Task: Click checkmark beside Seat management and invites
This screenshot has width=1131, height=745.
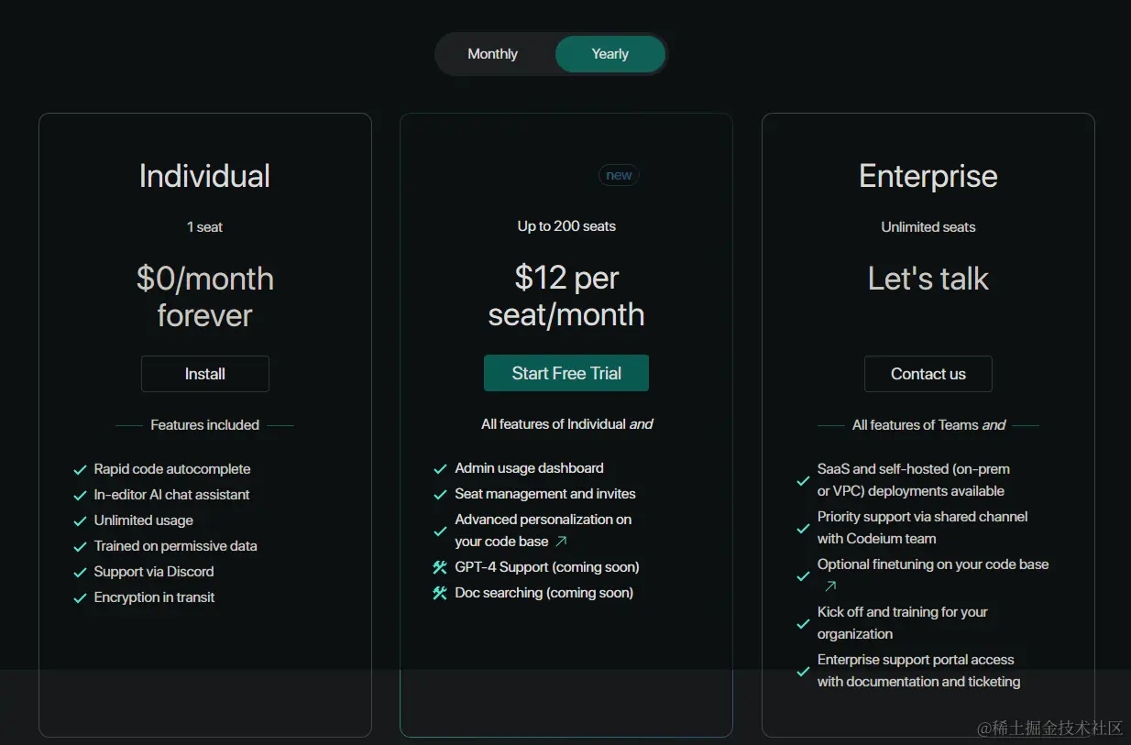Action: [440, 495]
